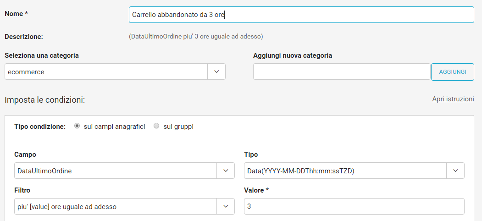
Task: Expand the Filtro dropdown with 'ore uguale ad adesso'
Action: pyautogui.click(x=116, y=206)
